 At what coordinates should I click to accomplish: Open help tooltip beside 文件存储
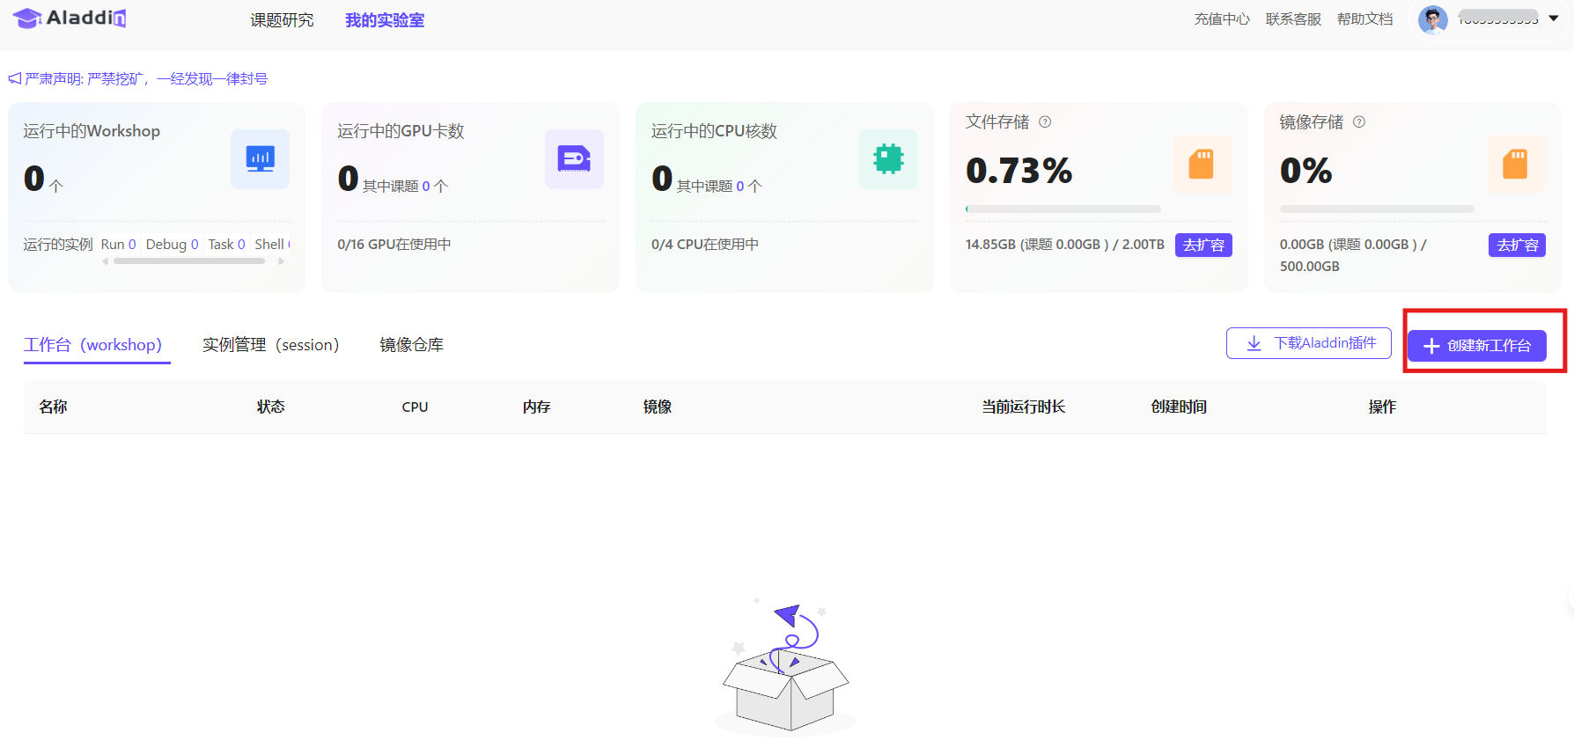(x=1045, y=122)
